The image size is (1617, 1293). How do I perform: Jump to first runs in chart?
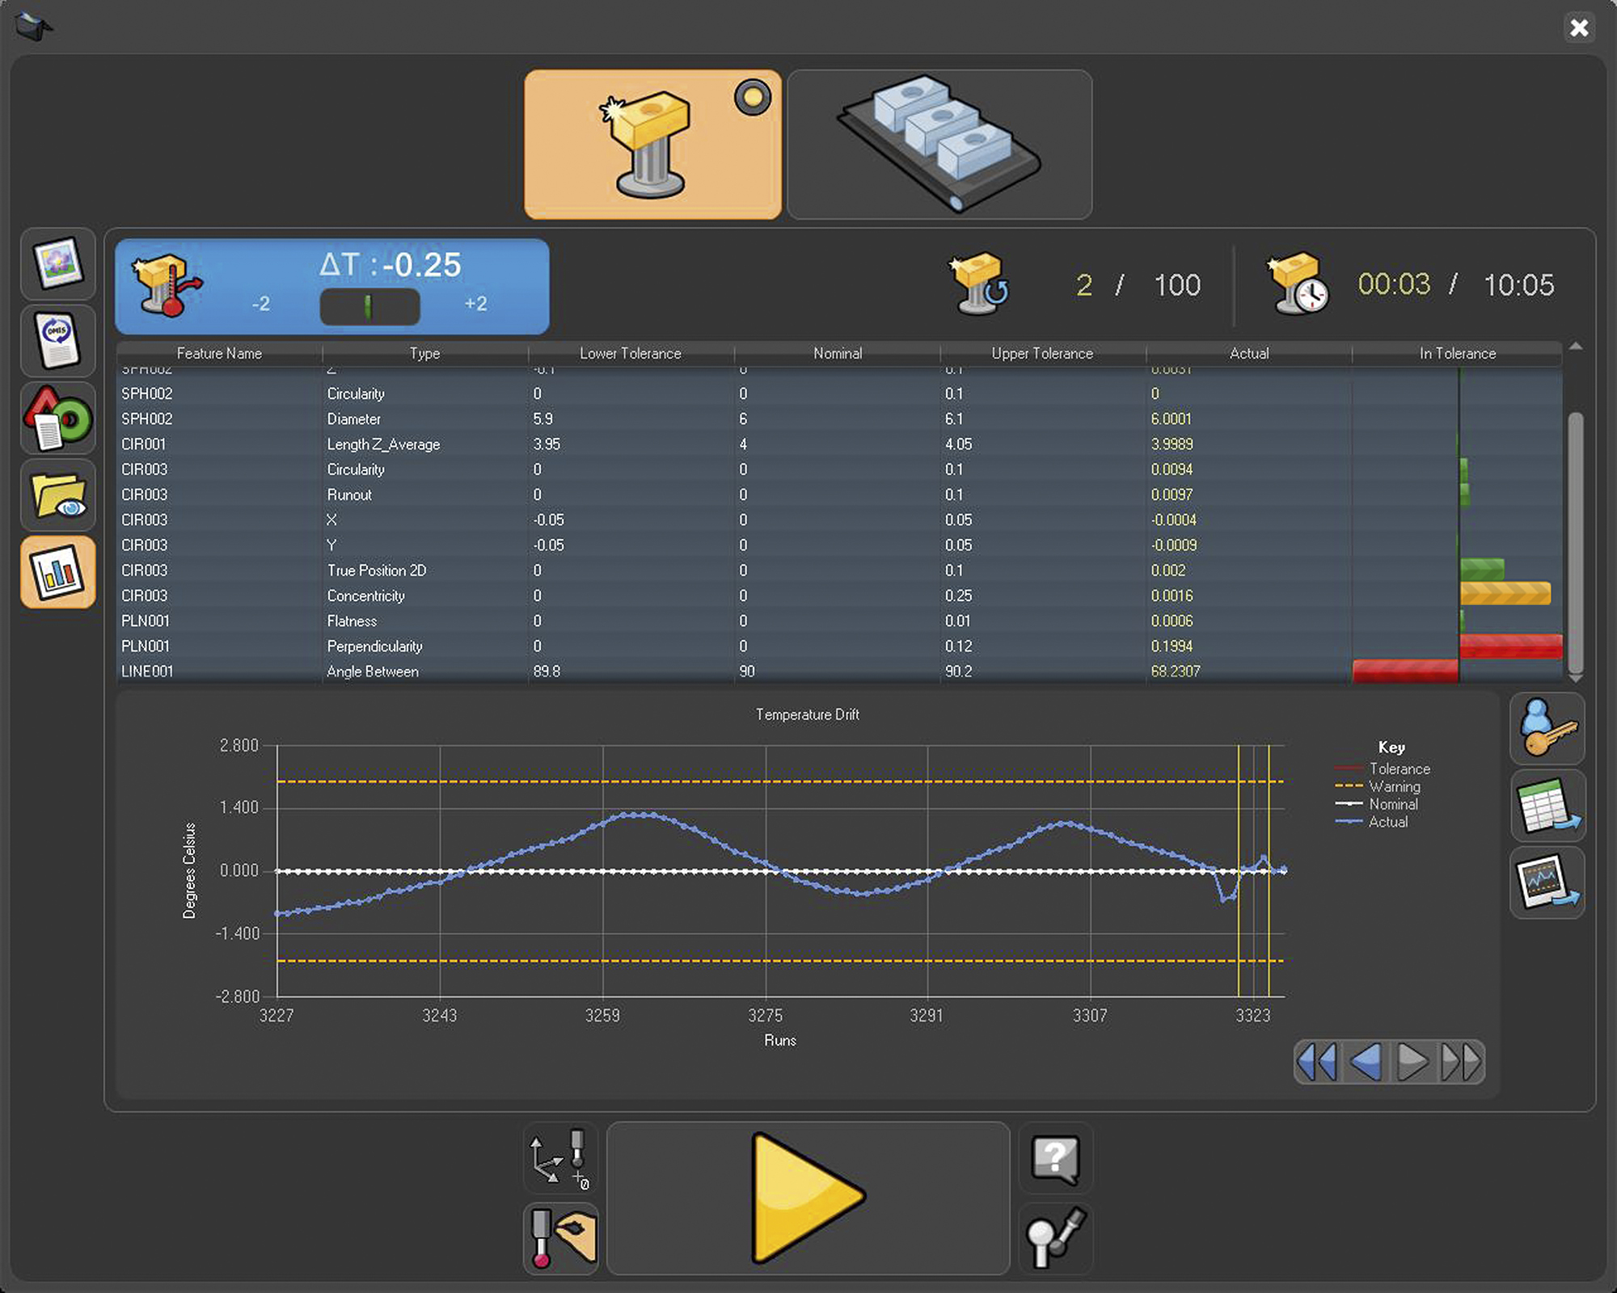coord(1317,1062)
